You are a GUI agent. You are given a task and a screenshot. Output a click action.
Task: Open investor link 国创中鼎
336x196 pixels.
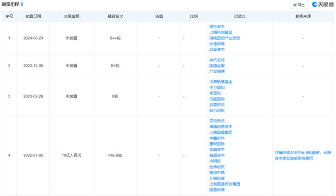click(x=217, y=173)
